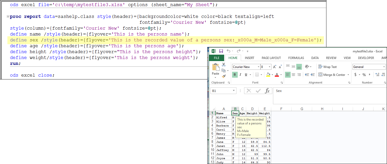Select cell A1 containing Name
Viewport: 387px width, 164px height.
pyautogui.click(x=223, y=113)
